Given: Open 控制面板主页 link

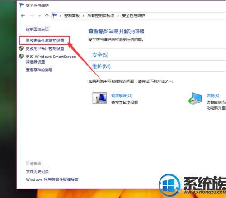Looking at the screenshot, I should 37,29.
